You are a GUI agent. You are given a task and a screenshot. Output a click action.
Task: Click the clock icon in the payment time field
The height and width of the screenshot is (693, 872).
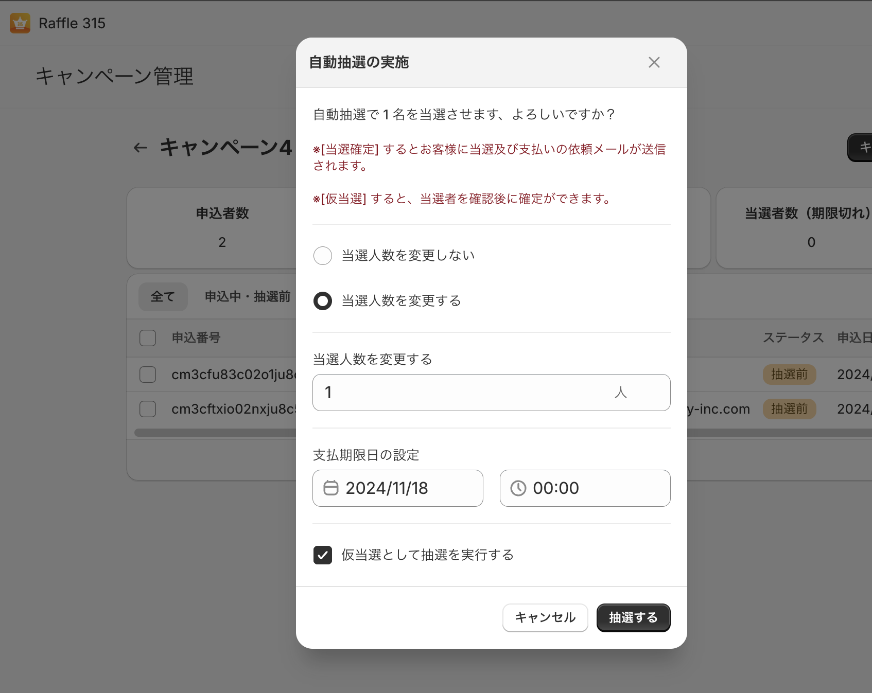518,488
